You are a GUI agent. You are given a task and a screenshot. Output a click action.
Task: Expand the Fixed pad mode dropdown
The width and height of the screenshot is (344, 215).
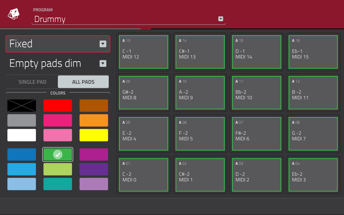coord(103,44)
